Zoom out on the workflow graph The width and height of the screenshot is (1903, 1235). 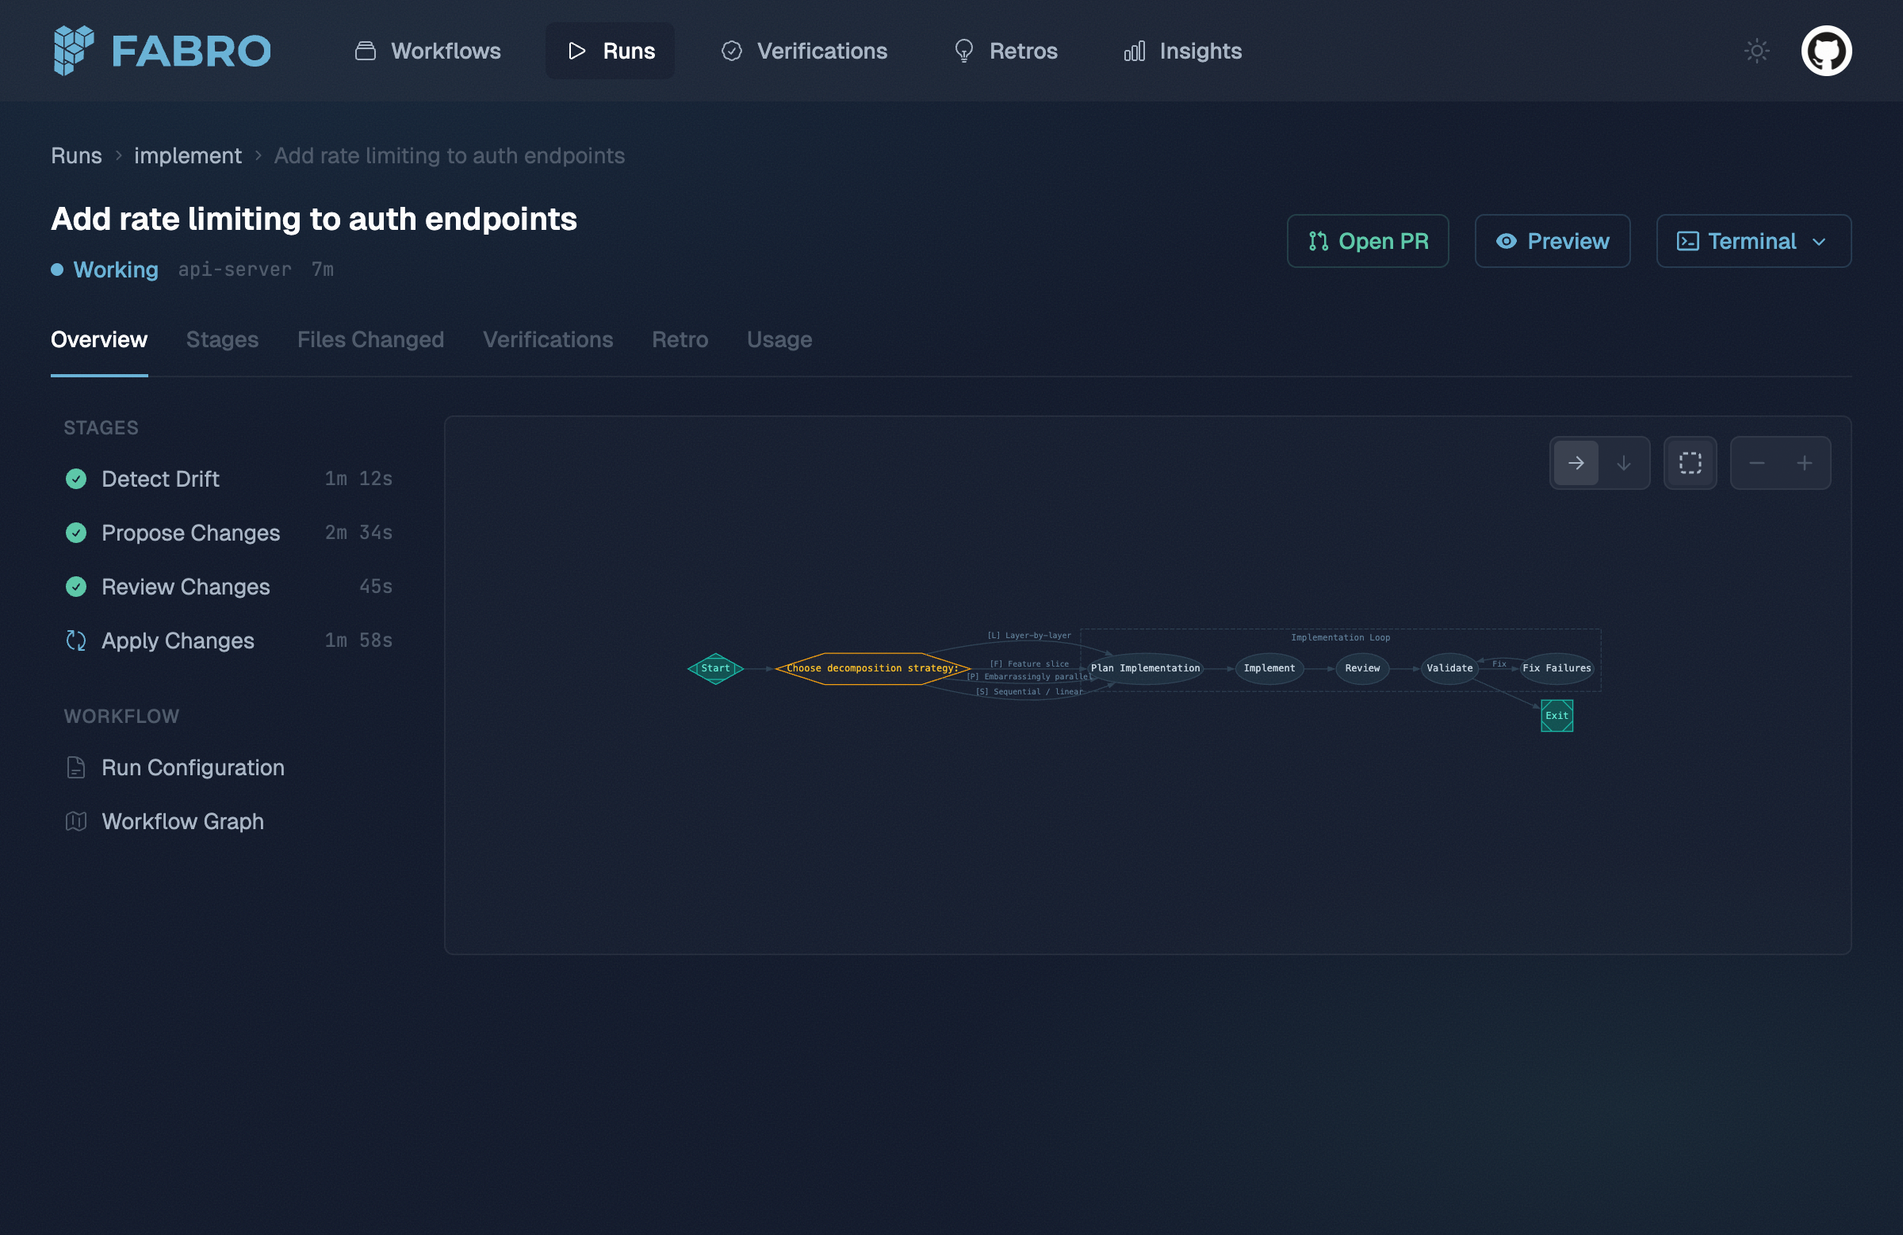click(1756, 462)
